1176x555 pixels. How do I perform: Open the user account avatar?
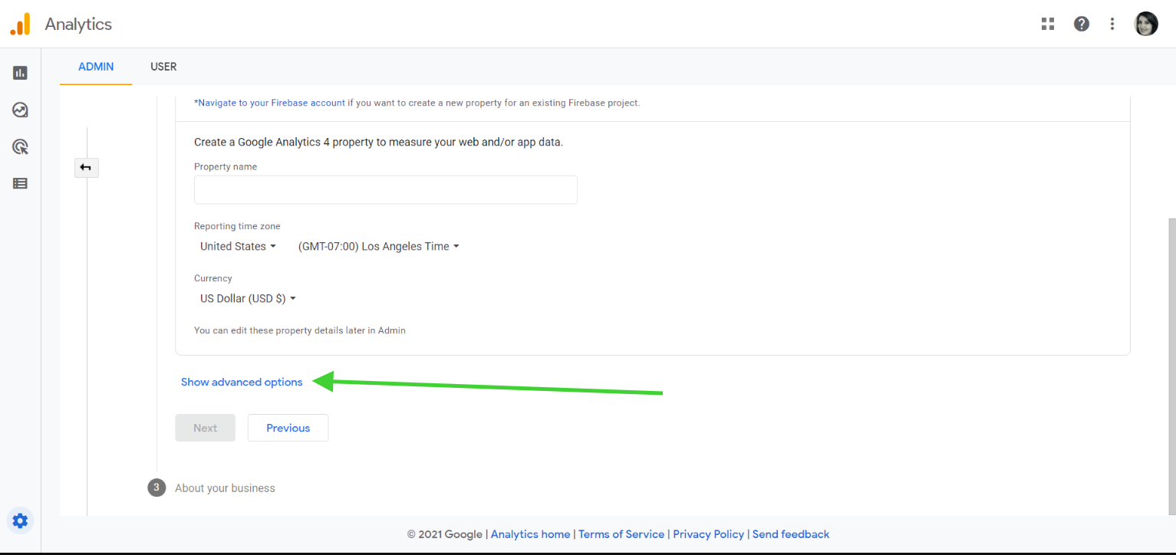[1146, 24]
